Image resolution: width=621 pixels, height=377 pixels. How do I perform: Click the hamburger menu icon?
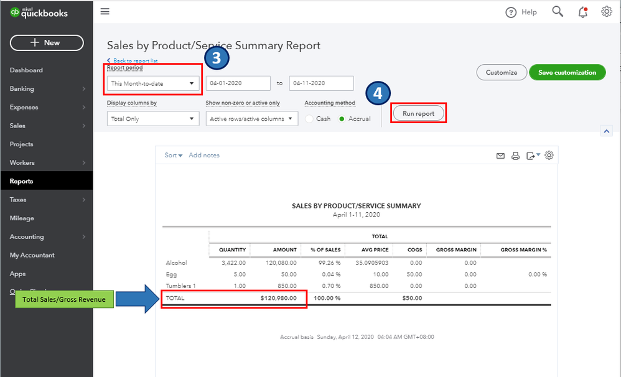point(105,11)
